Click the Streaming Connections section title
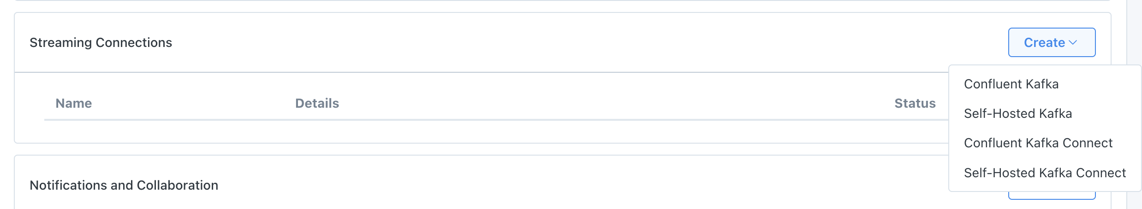 pyautogui.click(x=101, y=43)
